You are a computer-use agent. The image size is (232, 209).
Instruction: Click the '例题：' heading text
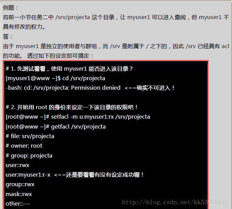tap(10, 8)
